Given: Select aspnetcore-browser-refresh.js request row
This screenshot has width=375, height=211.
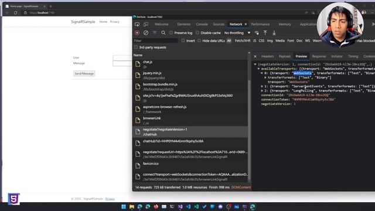Looking at the screenshot, I should 190,109.
